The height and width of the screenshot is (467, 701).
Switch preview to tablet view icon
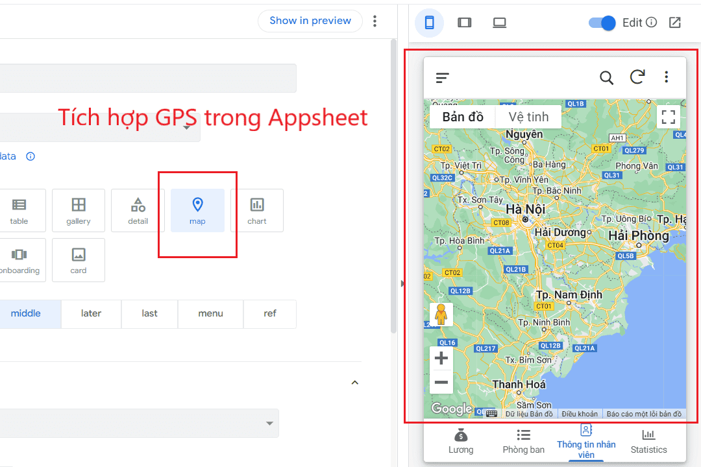(x=464, y=22)
